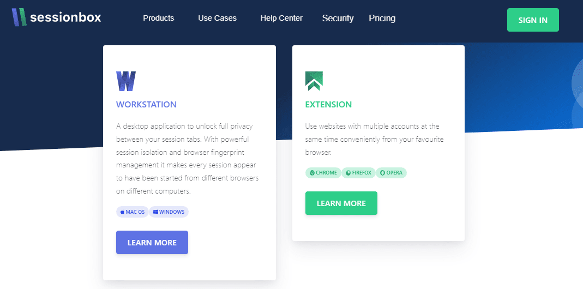Click Learn More under Extension
583x289 pixels.
(x=341, y=203)
